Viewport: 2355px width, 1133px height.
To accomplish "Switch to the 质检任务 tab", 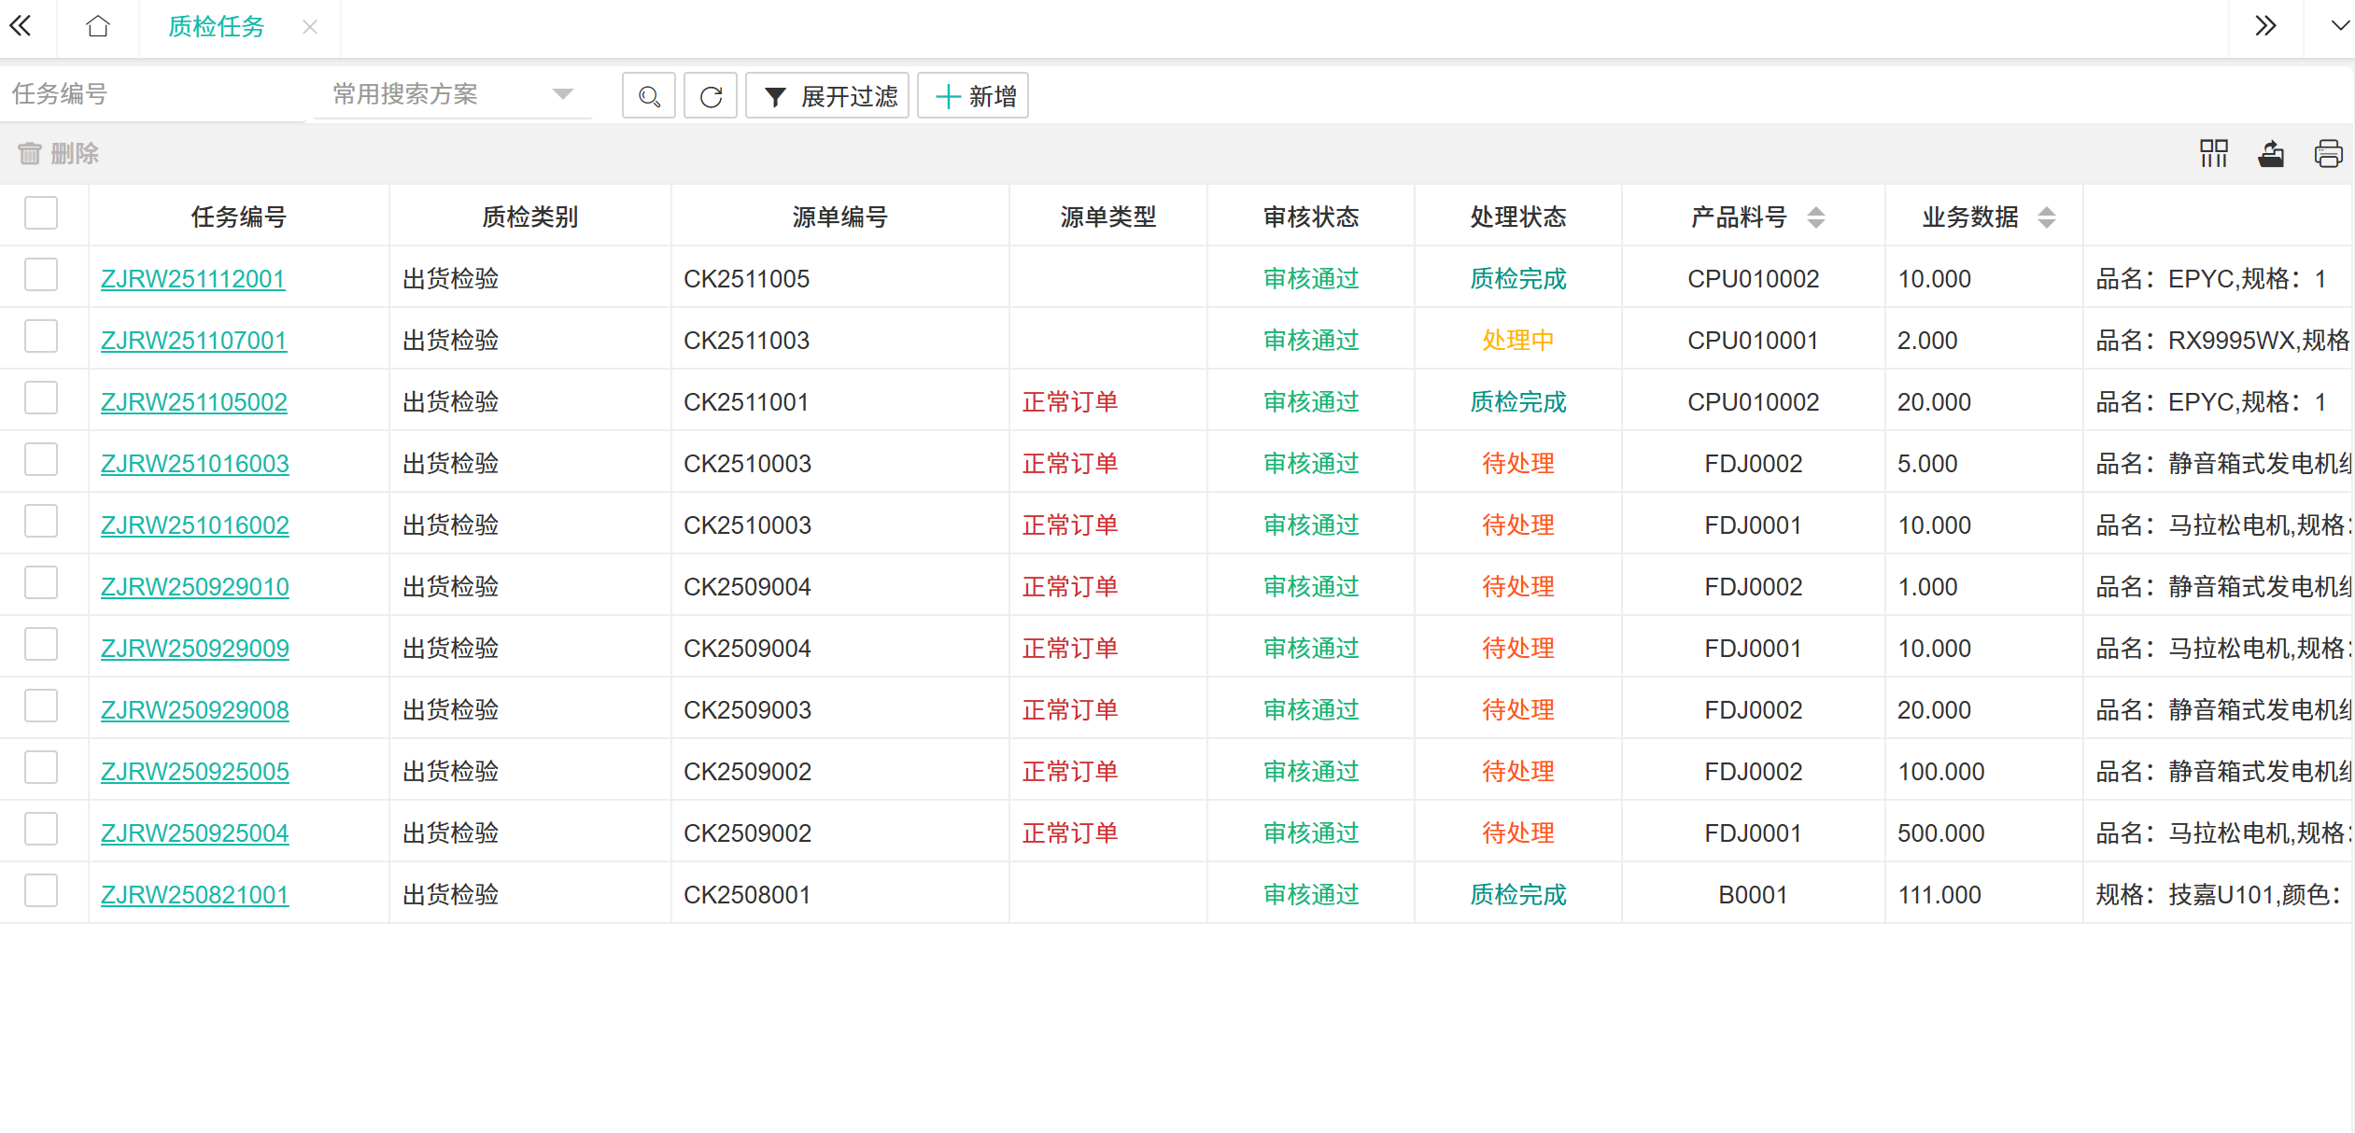I will (x=217, y=27).
